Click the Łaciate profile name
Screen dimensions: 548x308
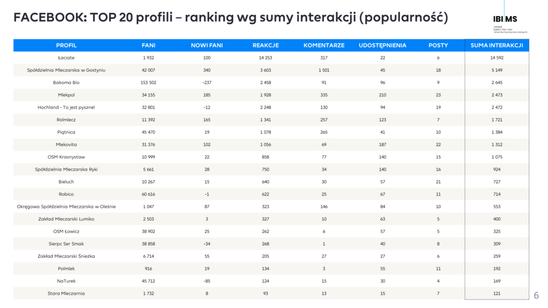tap(66, 58)
